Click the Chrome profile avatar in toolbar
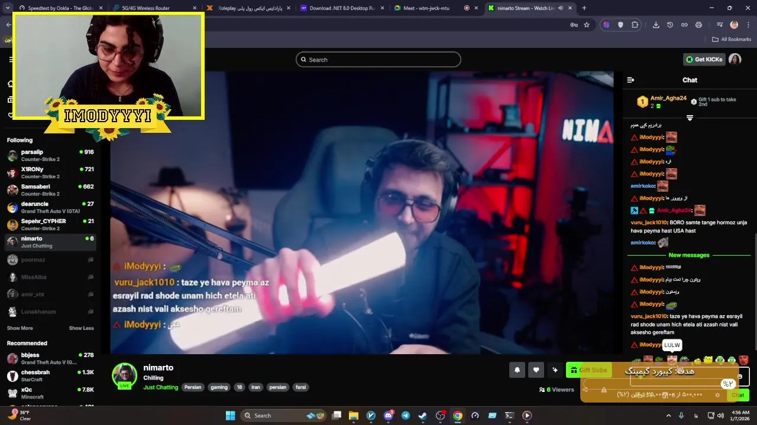757x425 pixels. coord(734,25)
